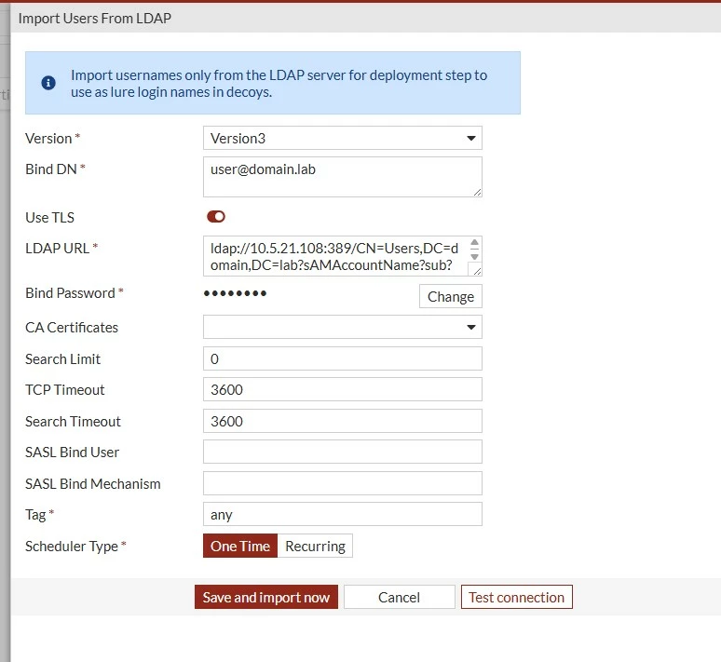This screenshot has width=721, height=662.
Task: Click the Search Timeout field
Action: coord(343,421)
